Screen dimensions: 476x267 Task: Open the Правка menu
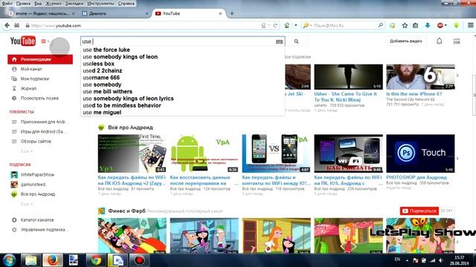click(x=23, y=3)
